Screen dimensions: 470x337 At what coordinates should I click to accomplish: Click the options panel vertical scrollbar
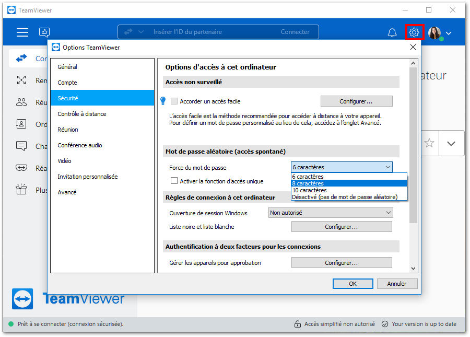(414, 157)
